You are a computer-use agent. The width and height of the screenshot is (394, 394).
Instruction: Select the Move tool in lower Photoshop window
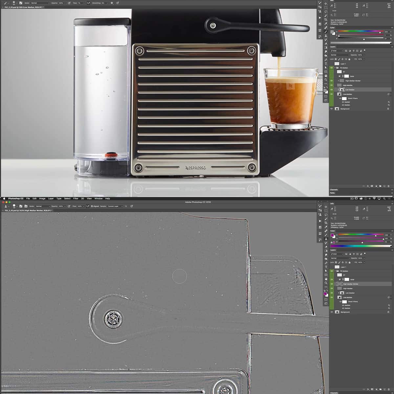(326, 207)
